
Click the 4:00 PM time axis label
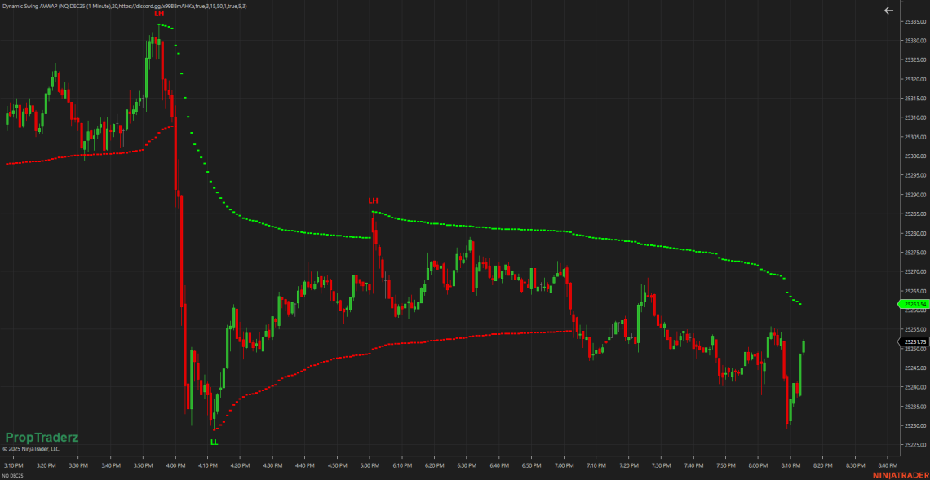(175, 465)
